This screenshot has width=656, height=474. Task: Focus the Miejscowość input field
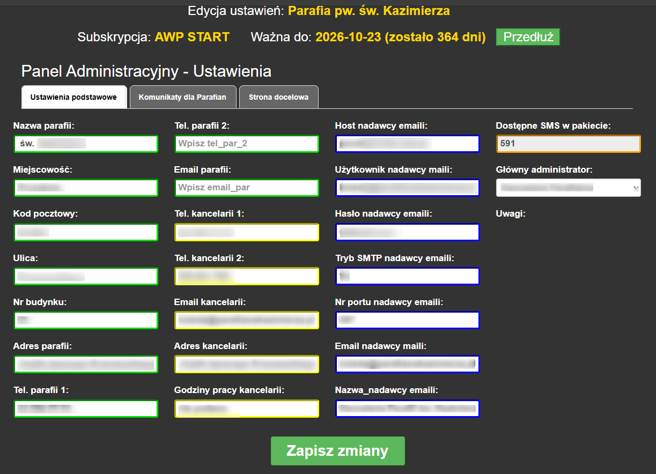coord(86,188)
